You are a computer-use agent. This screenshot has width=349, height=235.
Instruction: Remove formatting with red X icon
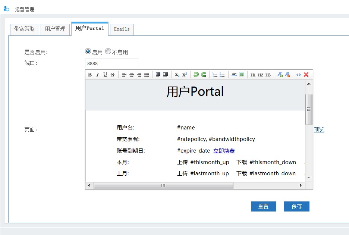tap(306, 75)
